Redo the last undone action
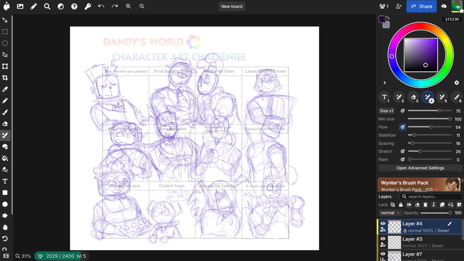The image size is (464, 261). tap(115, 7)
